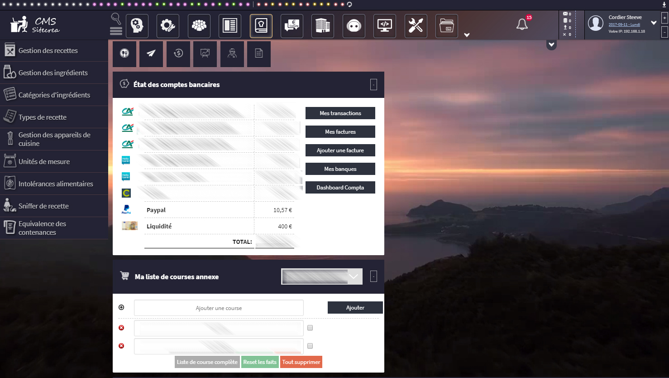The width and height of the screenshot is (669, 378).
Task: Click the robot head module icon
Action: pyautogui.click(x=354, y=26)
